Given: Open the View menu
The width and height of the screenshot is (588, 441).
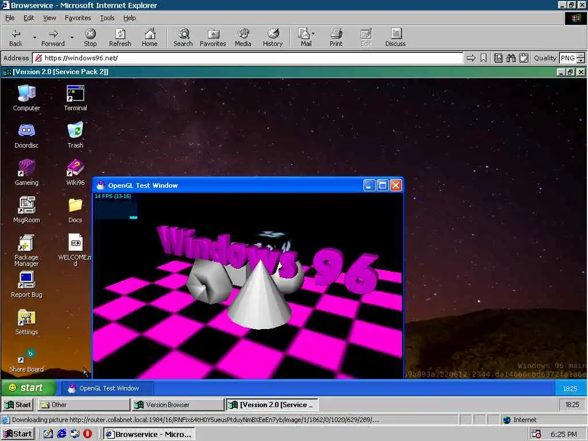Looking at the screenshot, I should pos(49,18).
